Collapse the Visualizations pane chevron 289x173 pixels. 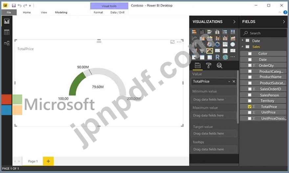coord(234,22)
